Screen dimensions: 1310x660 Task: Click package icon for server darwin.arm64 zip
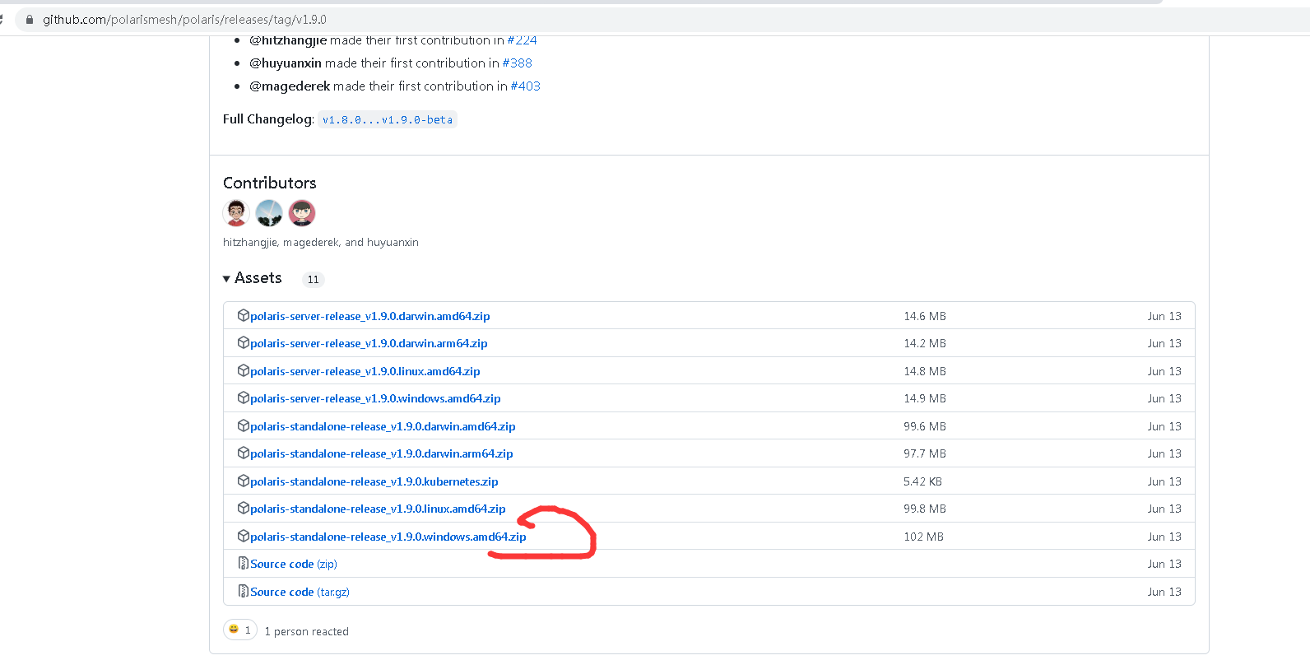(244, 342)
